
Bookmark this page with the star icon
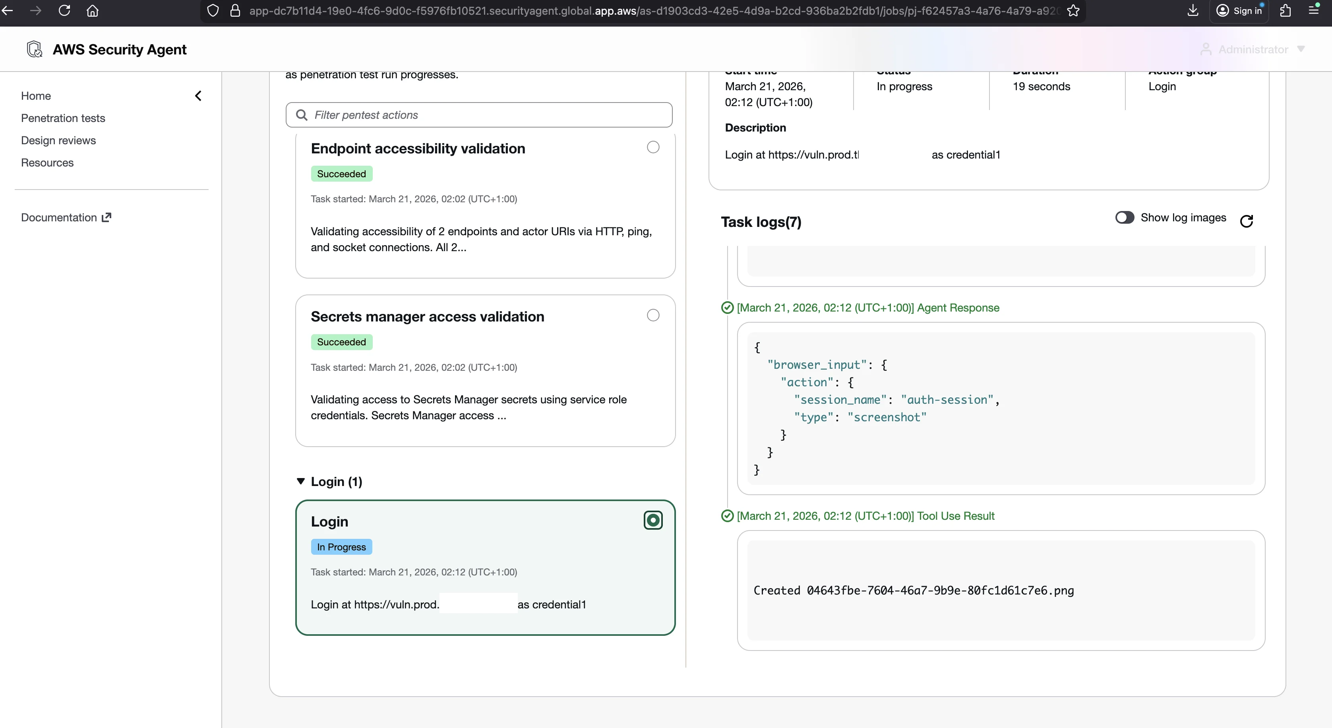click(x=1073, y=10)
